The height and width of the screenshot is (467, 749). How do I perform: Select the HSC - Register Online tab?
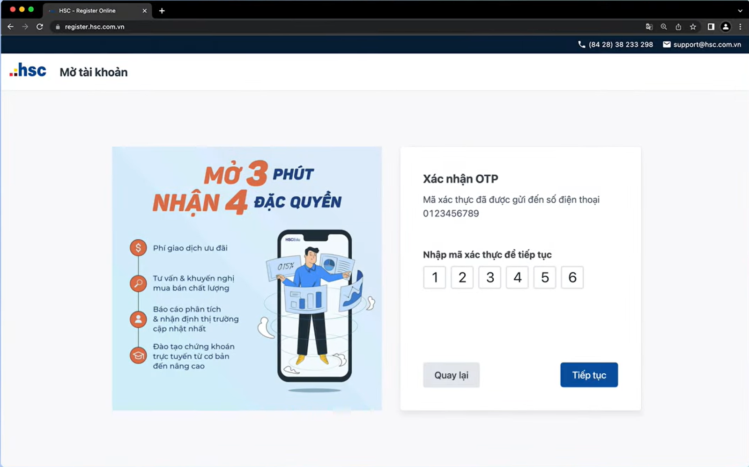(x=97, y=11)
